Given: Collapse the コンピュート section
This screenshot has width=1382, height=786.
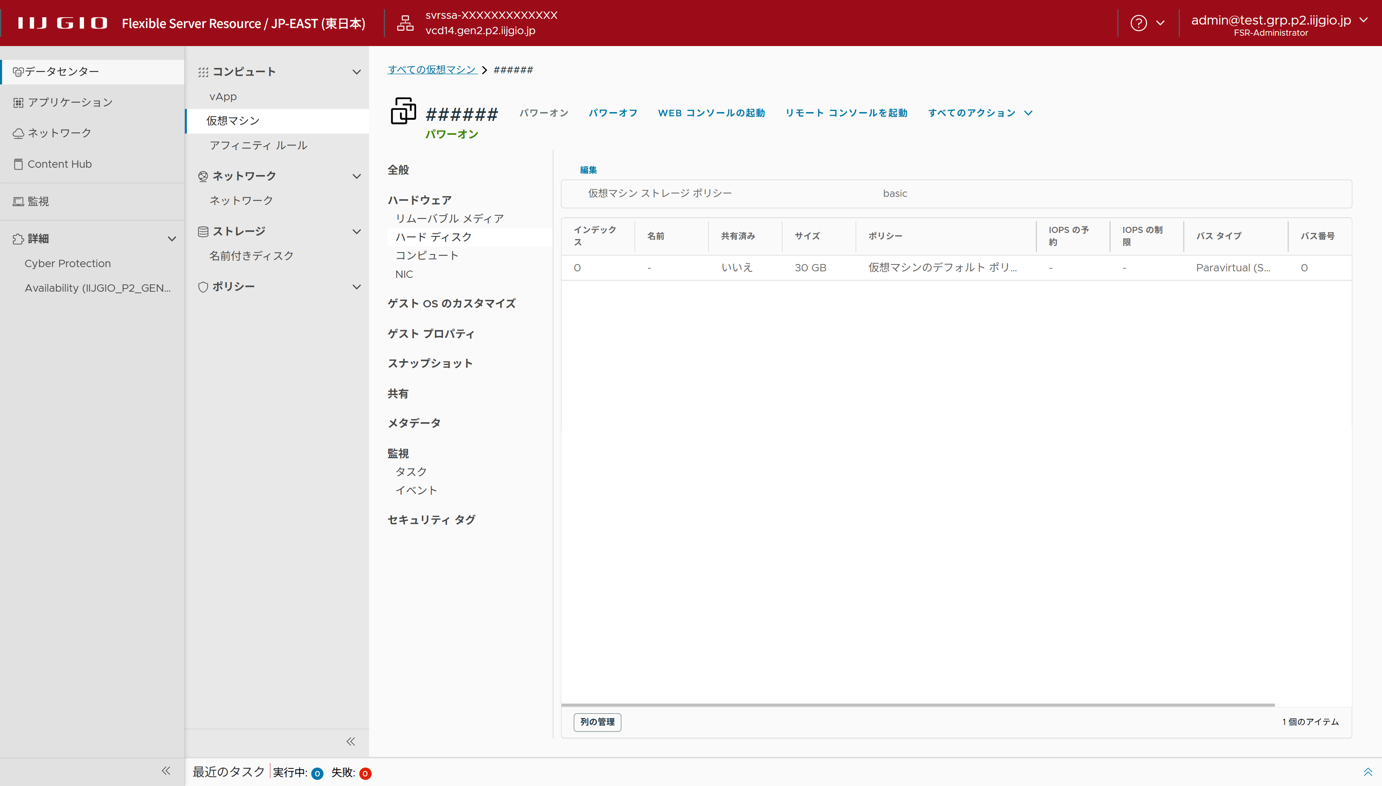Looking at the screenshot, I should (x=356, y=72).
